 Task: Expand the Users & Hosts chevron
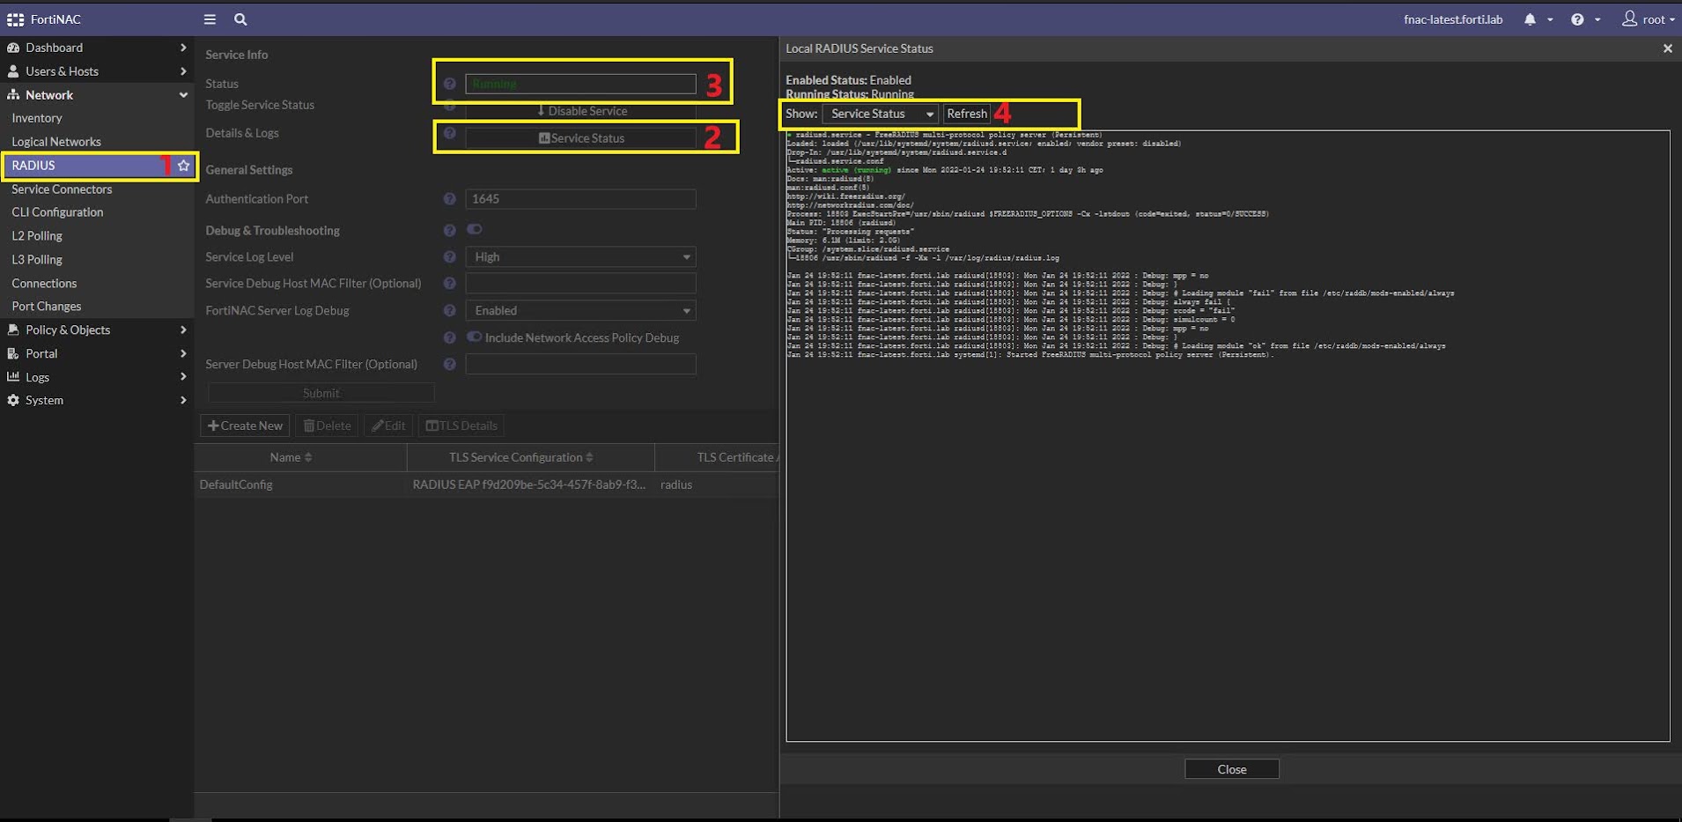pos(183,71)
